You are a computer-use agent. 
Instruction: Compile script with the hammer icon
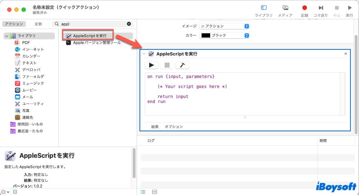[182, 65]
